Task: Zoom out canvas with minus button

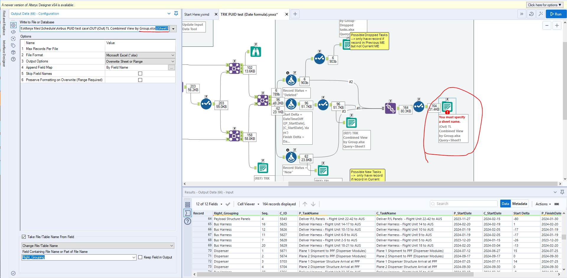Action: [x=547, y=25]
